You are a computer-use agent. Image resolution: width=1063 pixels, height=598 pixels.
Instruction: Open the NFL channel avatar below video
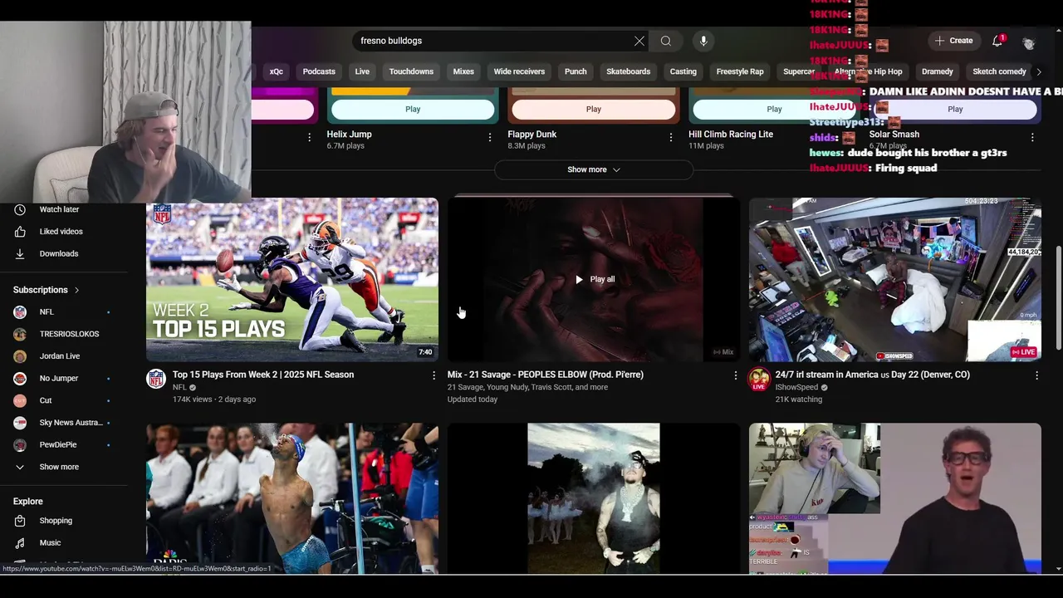coord(156,380)
